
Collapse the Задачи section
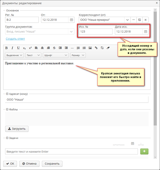pos(7,138)
